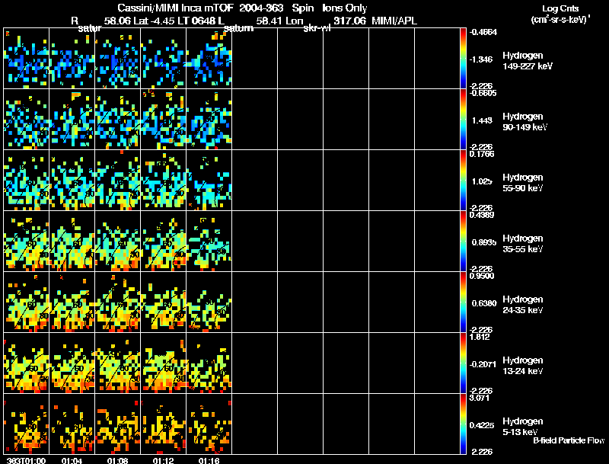
Task: Click the '363T01:00' time label
Action: [x=26, y=460]
